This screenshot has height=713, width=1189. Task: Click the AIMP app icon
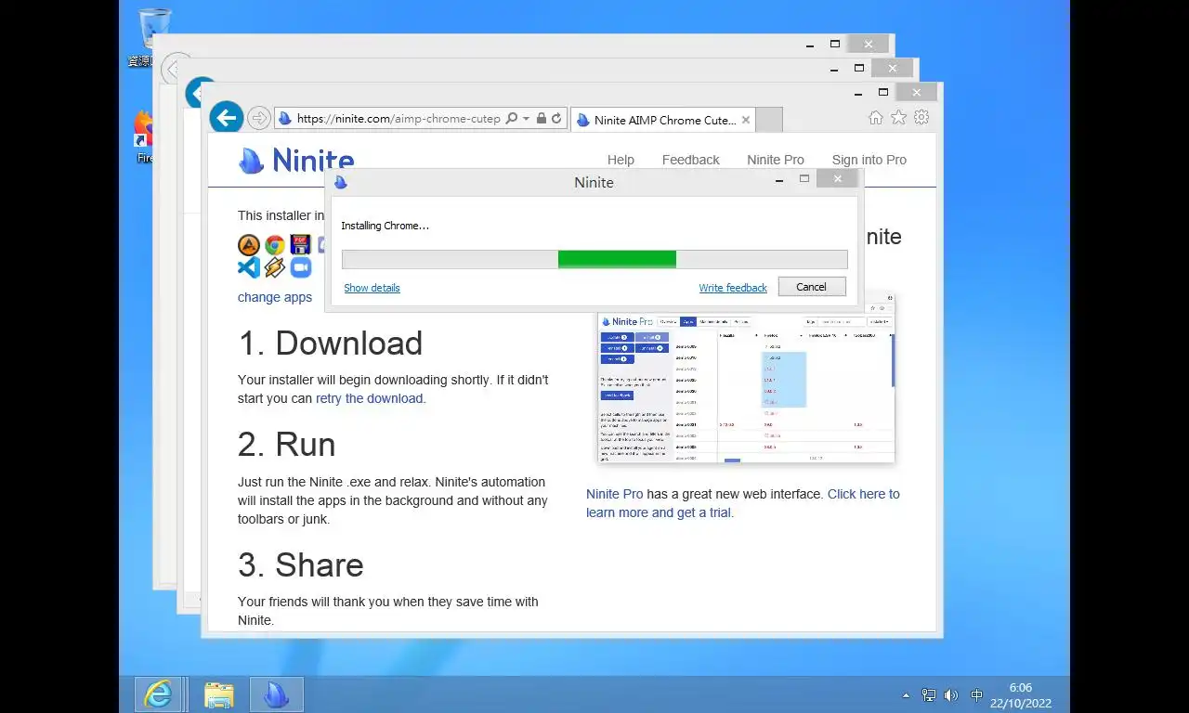tap(249, 245)
